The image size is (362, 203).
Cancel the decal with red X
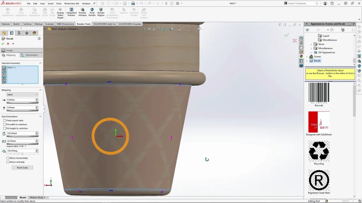pos(8,44)
